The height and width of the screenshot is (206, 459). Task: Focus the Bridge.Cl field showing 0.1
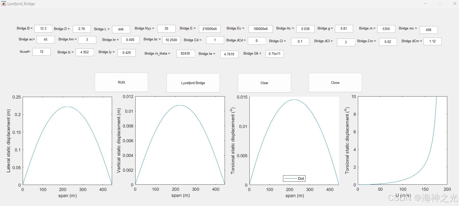click(300, 41)
